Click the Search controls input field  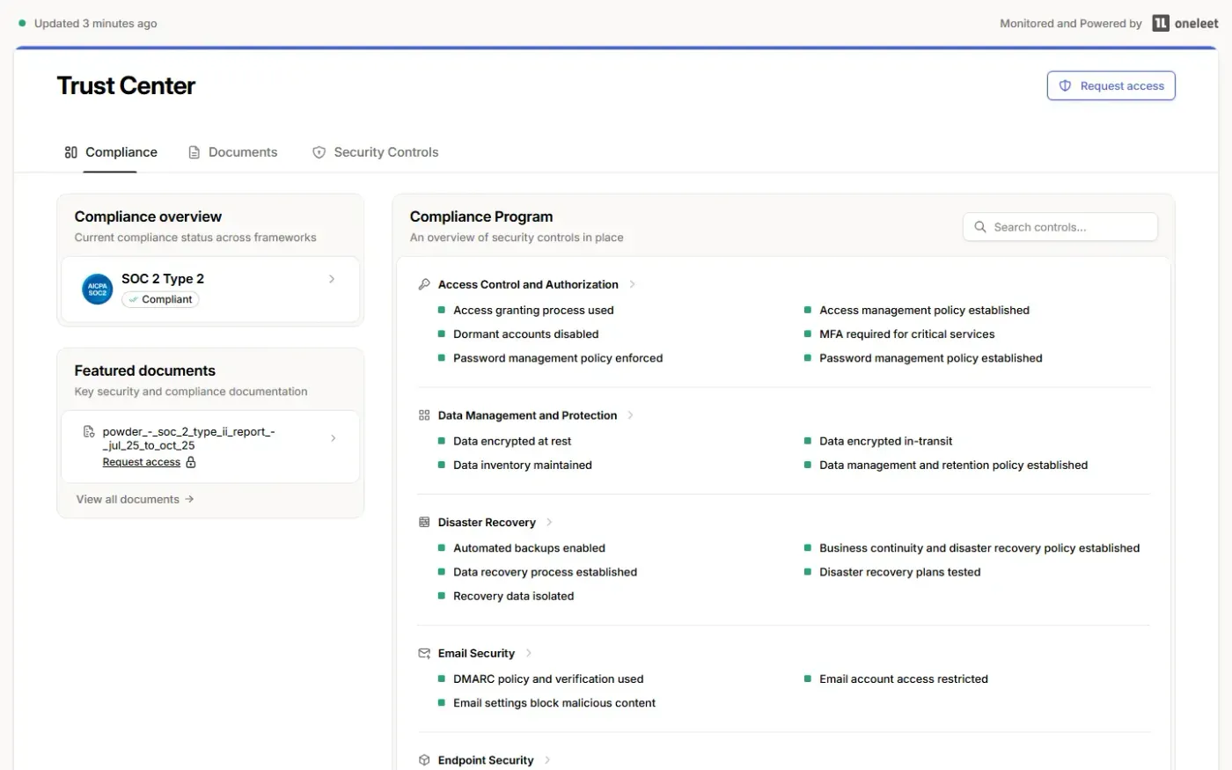tap(1060, 227)
